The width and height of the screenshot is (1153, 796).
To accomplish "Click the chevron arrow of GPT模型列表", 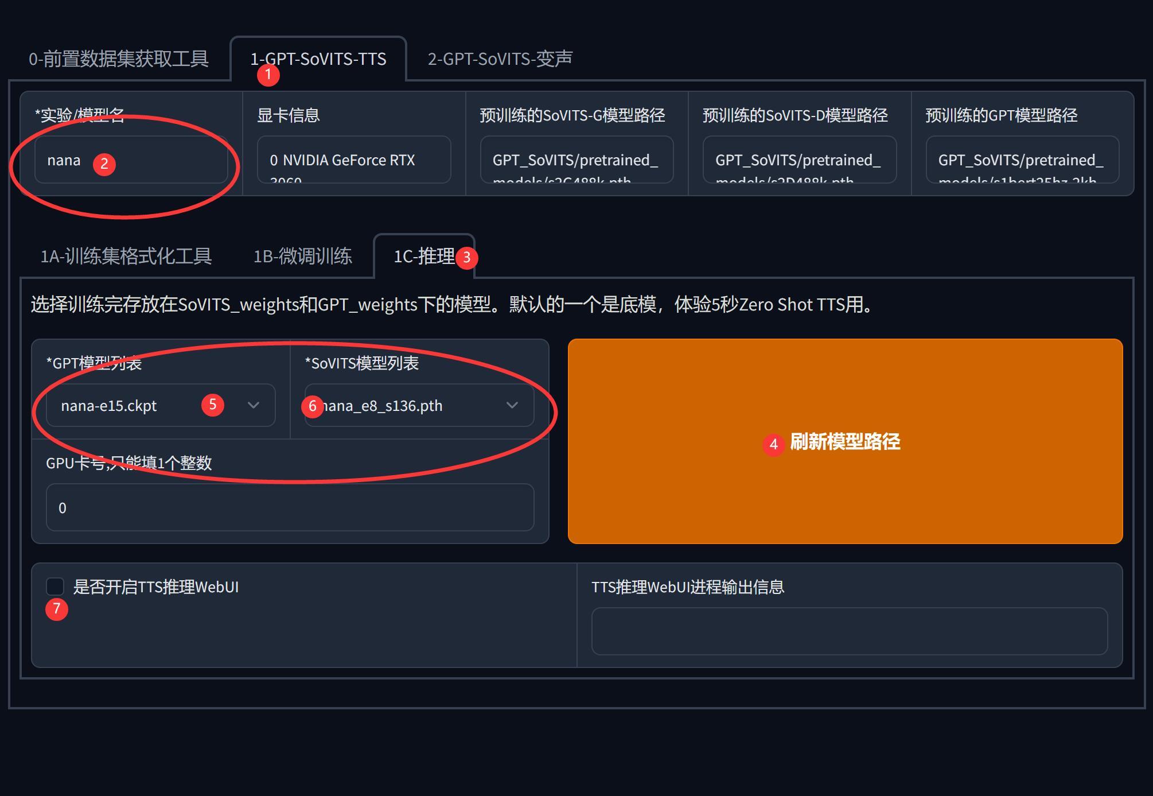I will (254, 405).
